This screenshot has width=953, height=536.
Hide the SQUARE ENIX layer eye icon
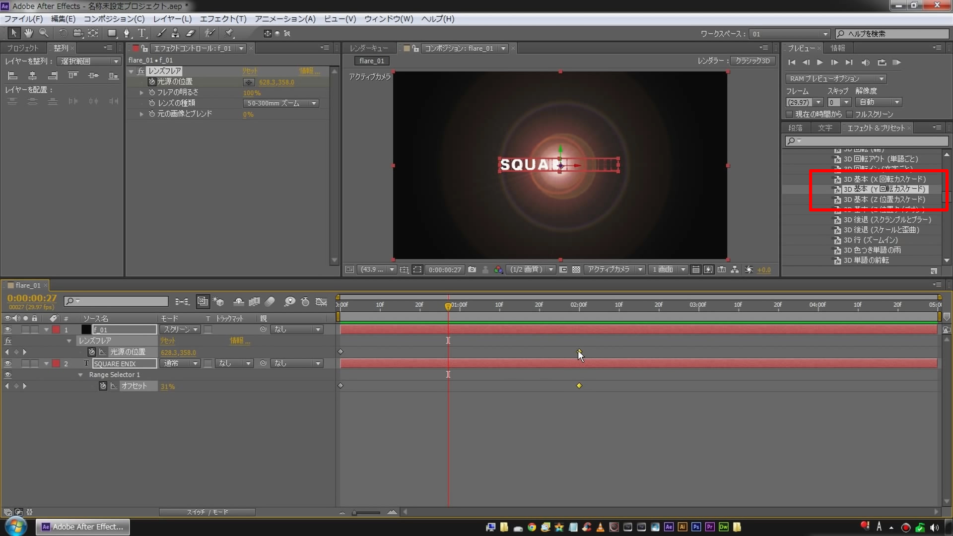point(7,364)
